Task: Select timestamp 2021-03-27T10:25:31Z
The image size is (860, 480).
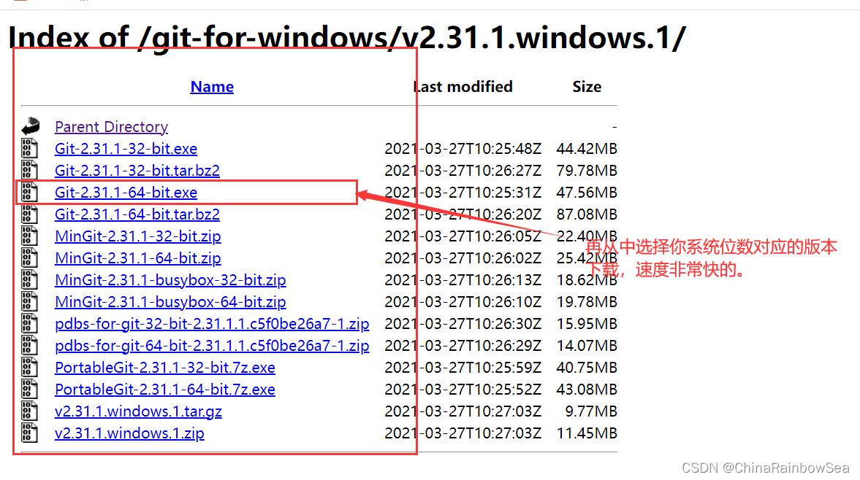Action: point(463,192)
